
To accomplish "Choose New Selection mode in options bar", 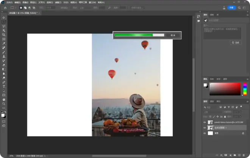I will click(21, 8).
